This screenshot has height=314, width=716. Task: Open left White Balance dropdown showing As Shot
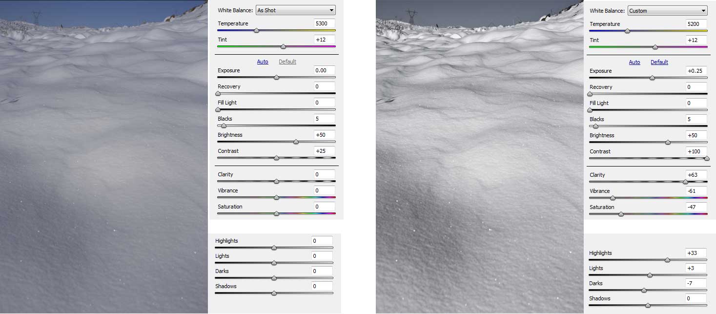tap(296, 10)
